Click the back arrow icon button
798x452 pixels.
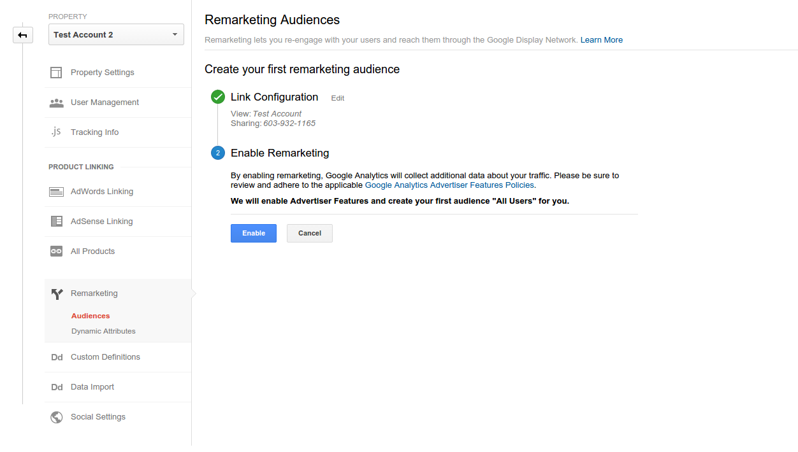coord(23,35)
